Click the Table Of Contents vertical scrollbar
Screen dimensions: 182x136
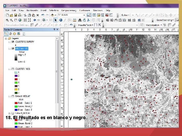tap(57, 72)
